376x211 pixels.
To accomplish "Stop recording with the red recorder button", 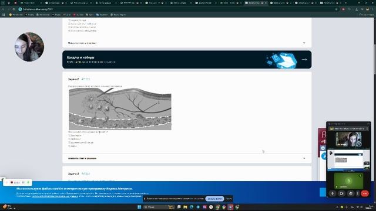I will tap(12, 182).
